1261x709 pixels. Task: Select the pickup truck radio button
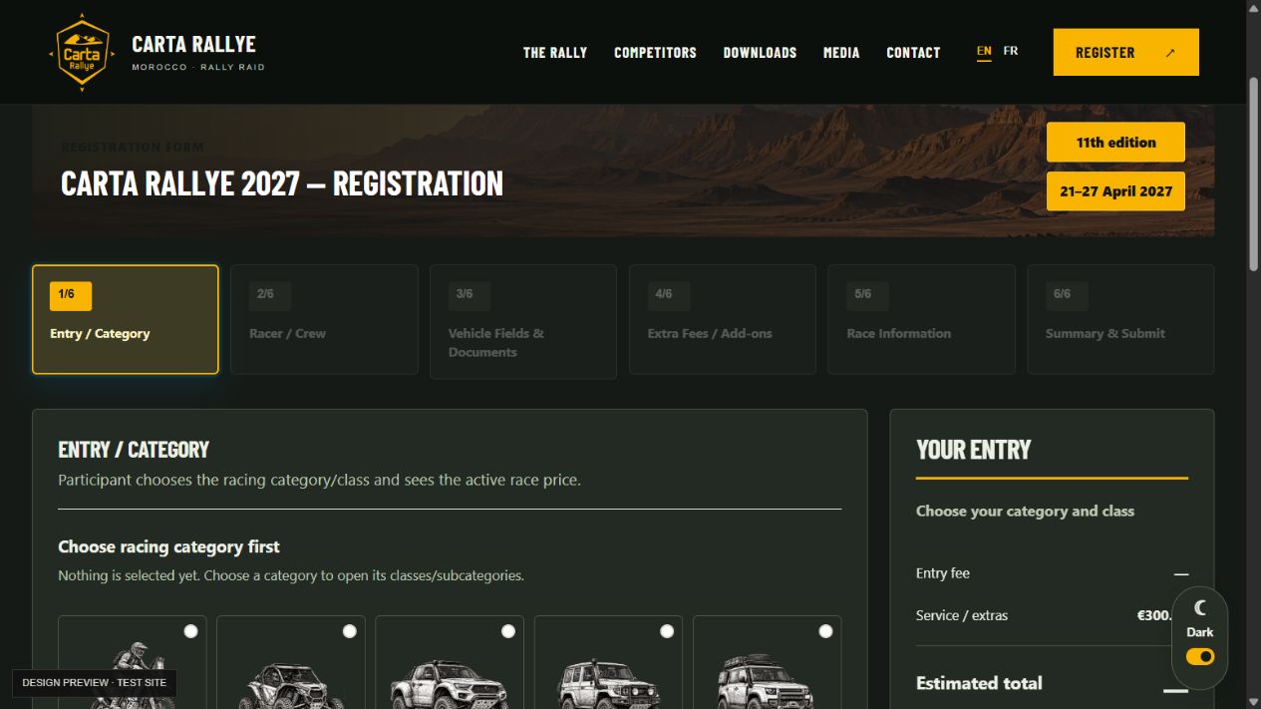[x=508, y=631]
